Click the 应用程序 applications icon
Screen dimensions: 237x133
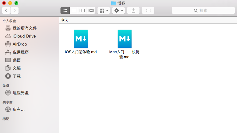pyautogui.click(x=8, y=52)
